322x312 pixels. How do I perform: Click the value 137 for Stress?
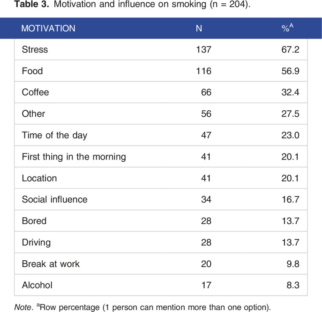click(203, 50)
